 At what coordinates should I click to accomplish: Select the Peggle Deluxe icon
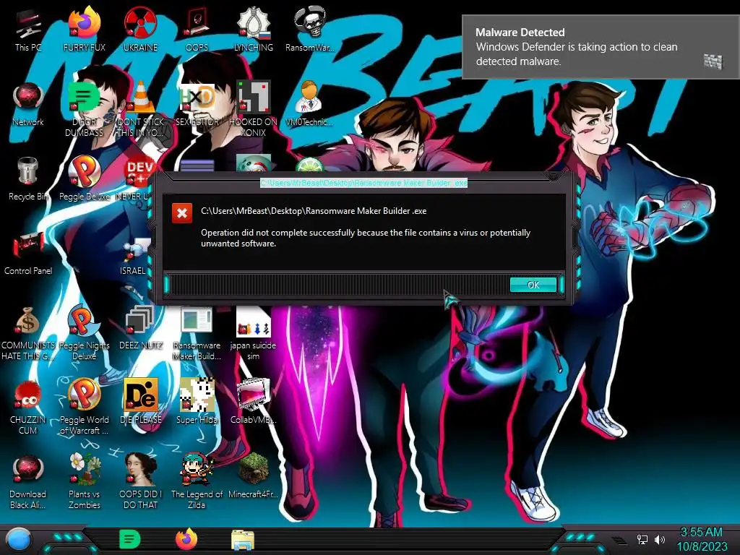pos(84,178)
